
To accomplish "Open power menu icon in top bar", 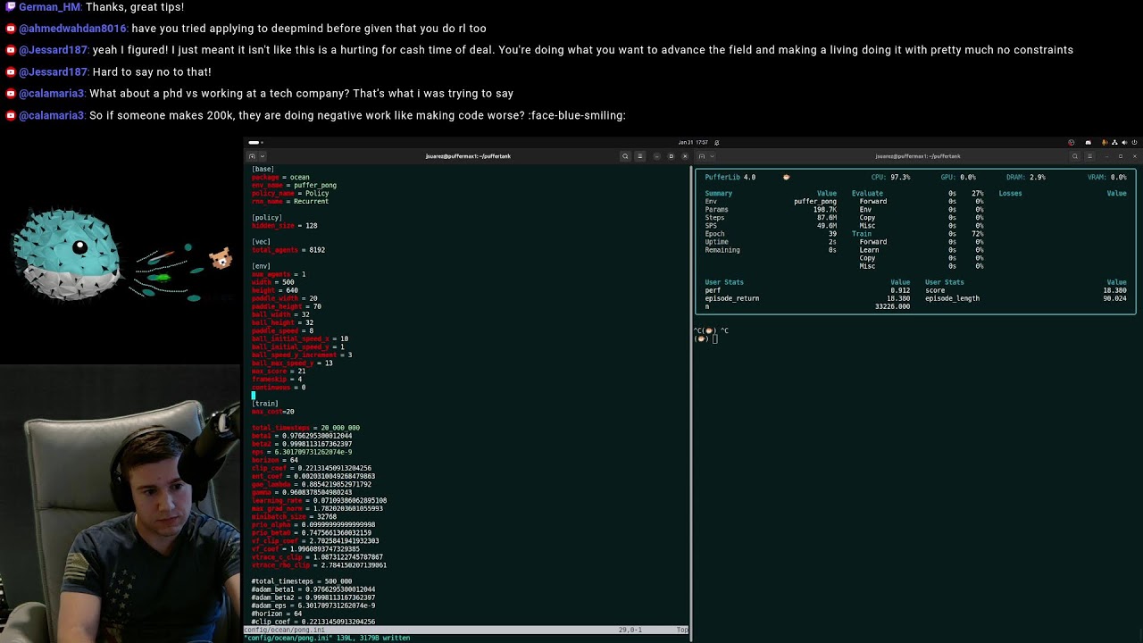I will pyautogui.click(x=1135, y=142).
